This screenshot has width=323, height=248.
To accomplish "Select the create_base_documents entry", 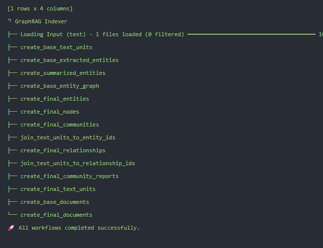I will point(55,202).
